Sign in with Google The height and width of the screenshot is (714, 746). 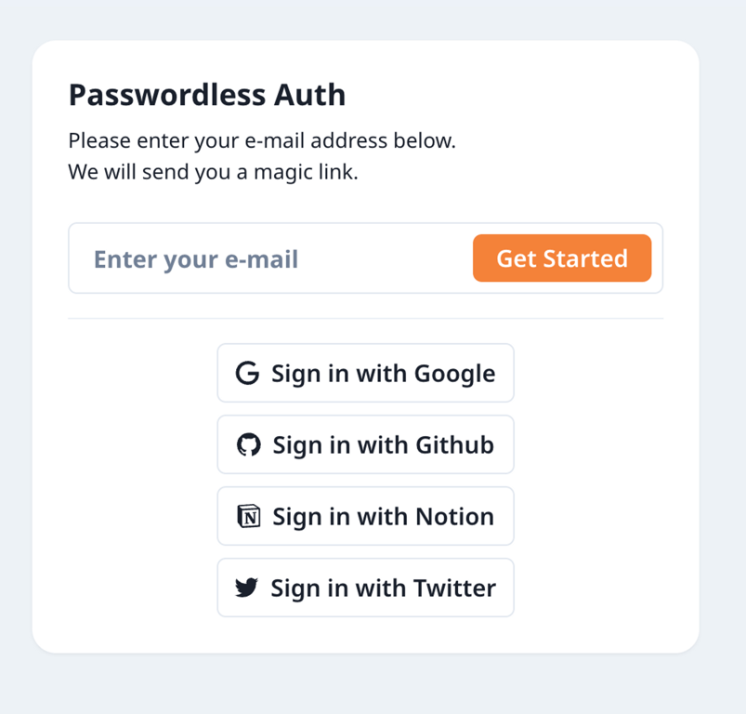[365, 374]
